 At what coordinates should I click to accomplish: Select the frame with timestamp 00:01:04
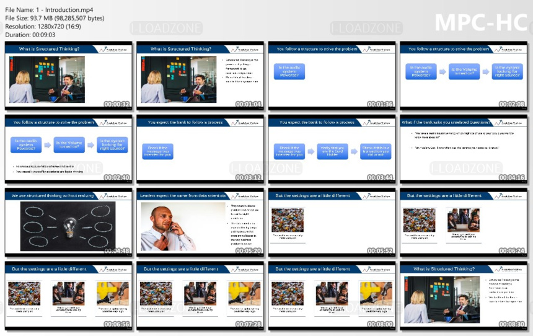coord(200,76)
